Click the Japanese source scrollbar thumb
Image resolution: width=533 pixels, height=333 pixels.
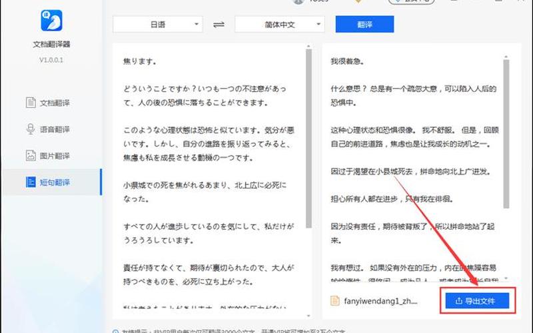pos(308,139)
